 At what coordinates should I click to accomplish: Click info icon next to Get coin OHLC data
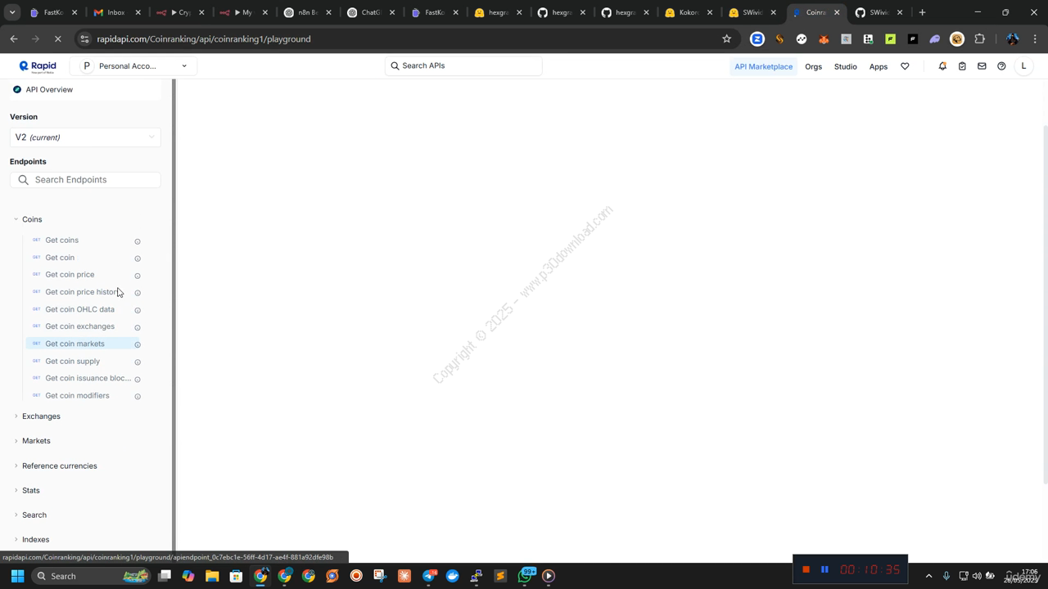click(138, 310)
